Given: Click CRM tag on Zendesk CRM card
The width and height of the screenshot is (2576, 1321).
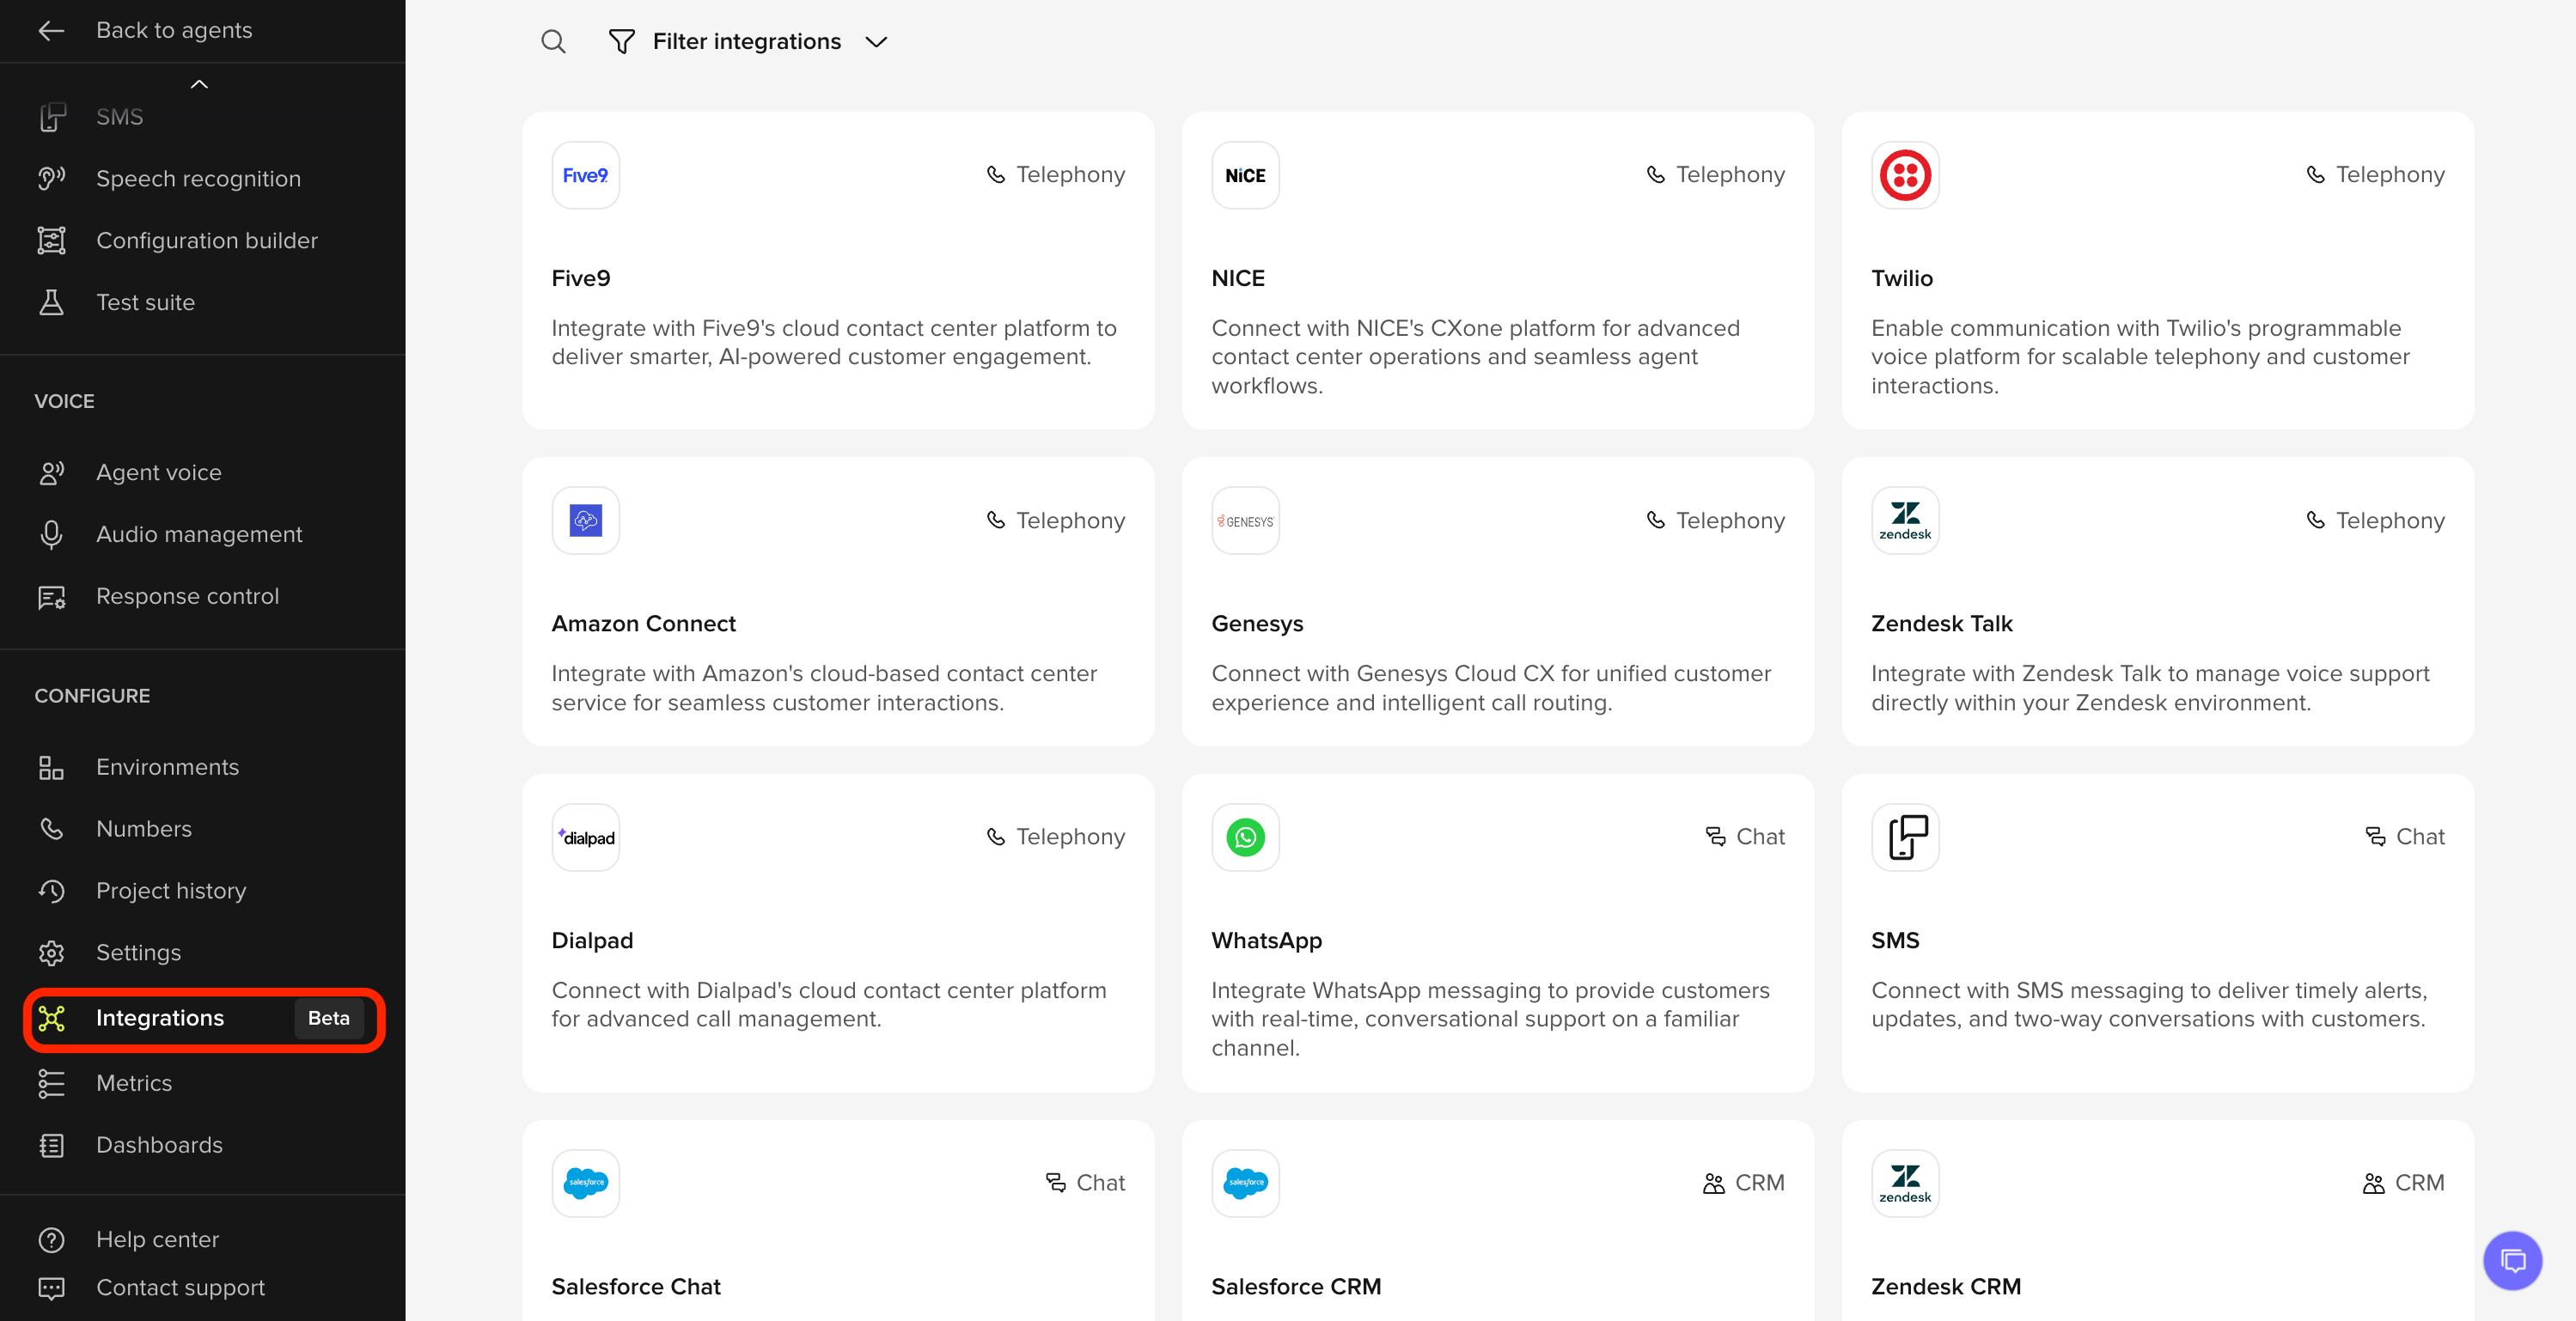Looking at the screenshot, I should 2404,1183.
